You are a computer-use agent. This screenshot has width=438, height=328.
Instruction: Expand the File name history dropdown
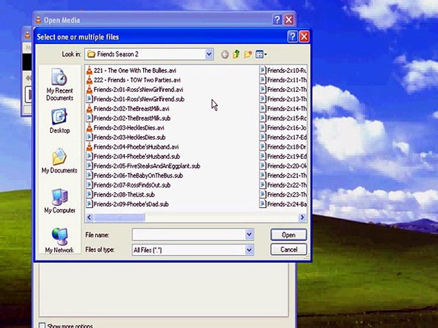249,235
